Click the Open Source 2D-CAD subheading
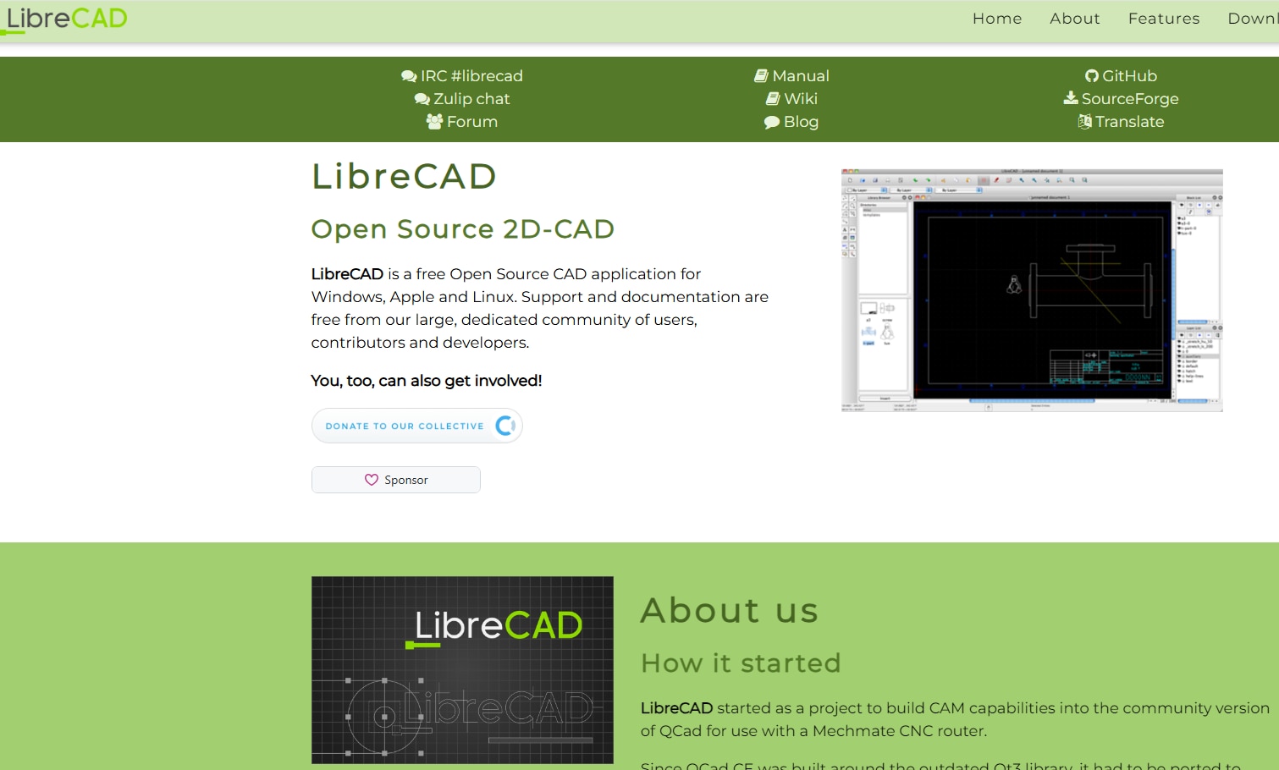 pos(463,229)
